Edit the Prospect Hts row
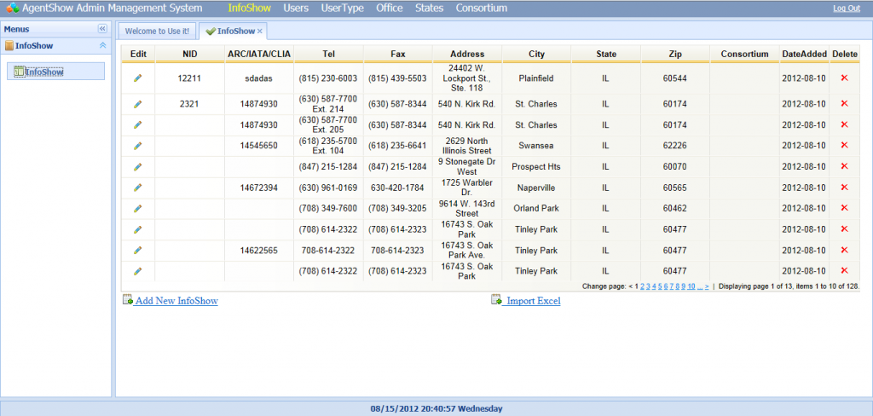This screenshot has width=873, height=416. click(x=138, y=166)
